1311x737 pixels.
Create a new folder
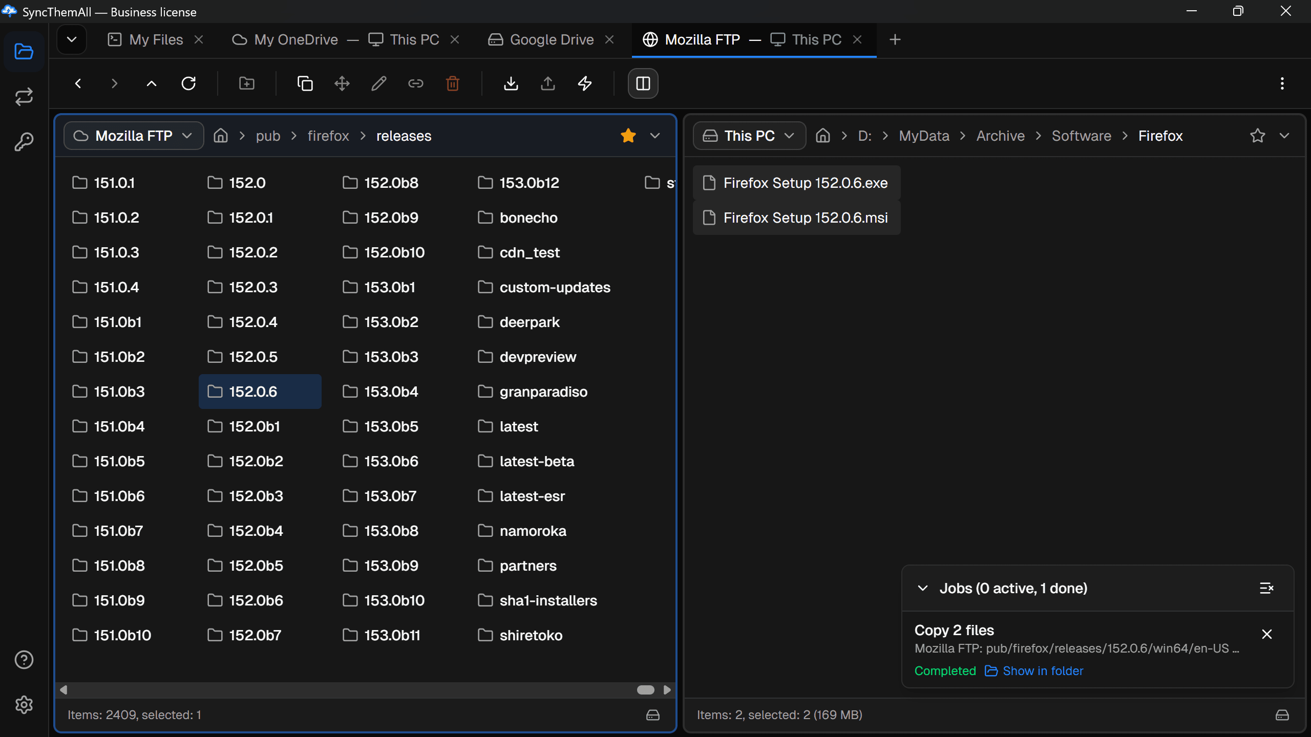(247, 83)
